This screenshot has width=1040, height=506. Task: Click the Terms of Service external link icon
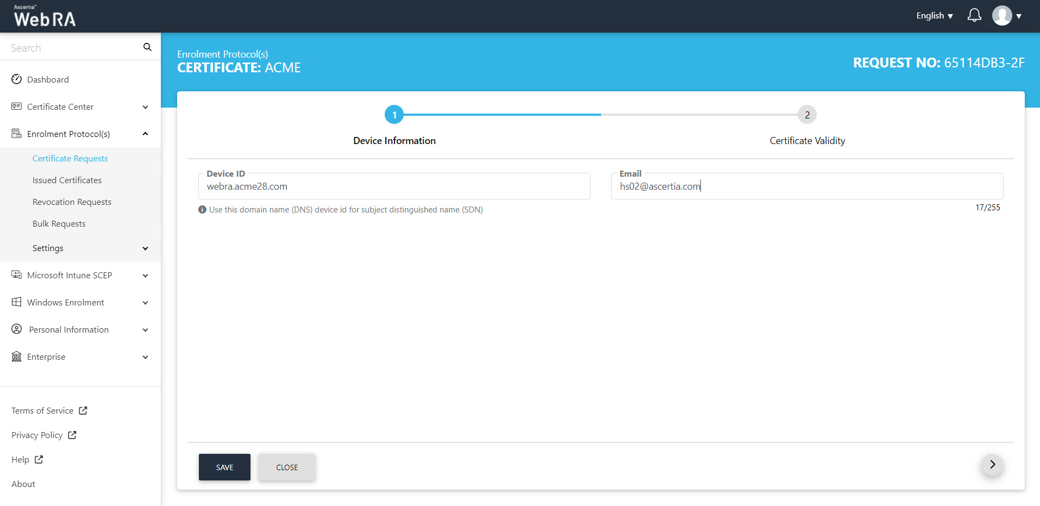pos(83,411)
